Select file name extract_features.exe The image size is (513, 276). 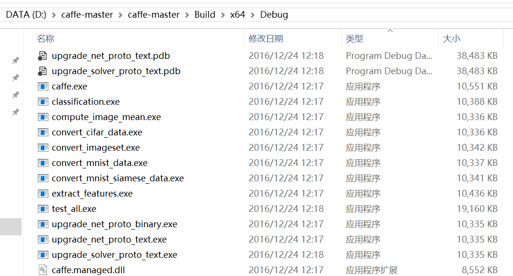(92, 194)
